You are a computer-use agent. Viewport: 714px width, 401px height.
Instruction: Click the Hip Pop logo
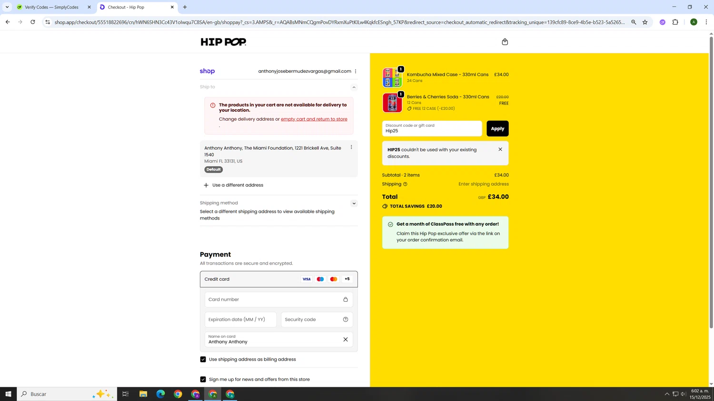coord(223,42)
